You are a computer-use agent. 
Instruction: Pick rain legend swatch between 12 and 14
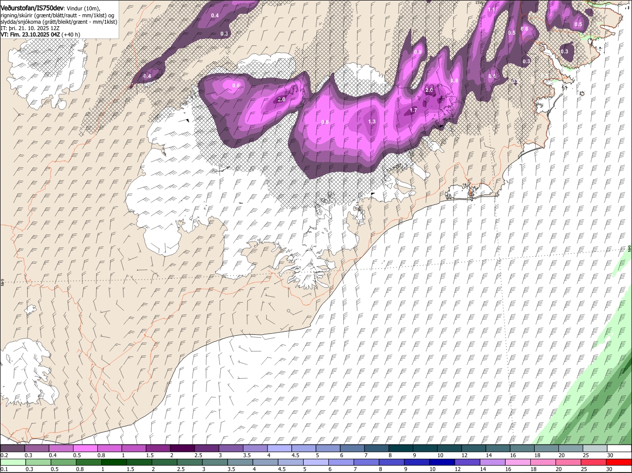pos(467,463)
